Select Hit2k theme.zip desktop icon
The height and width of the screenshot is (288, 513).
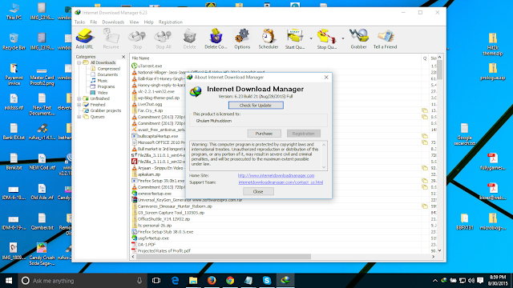(493, 45)
